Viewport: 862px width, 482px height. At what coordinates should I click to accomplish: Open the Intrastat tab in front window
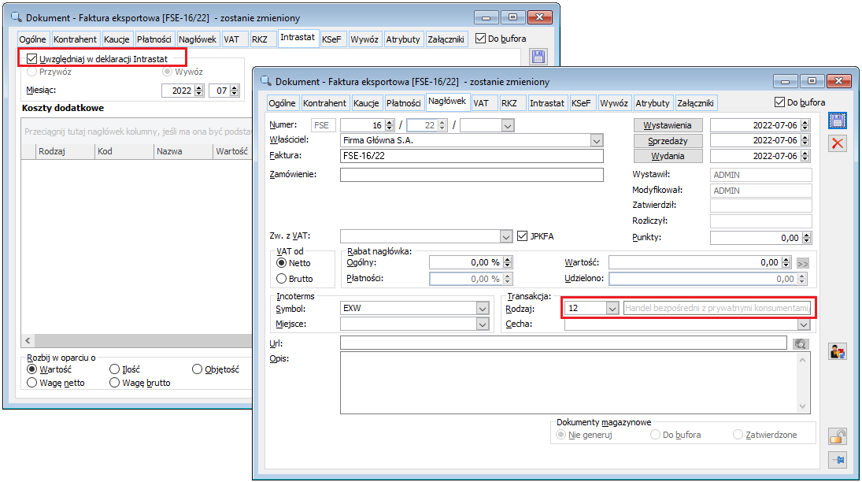[547, 103]
